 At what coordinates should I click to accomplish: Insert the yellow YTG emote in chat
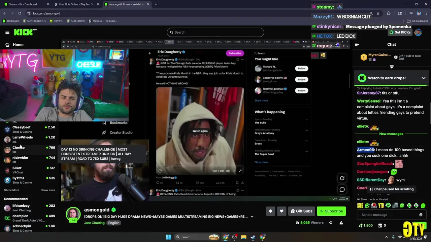[x=381, y=205]
